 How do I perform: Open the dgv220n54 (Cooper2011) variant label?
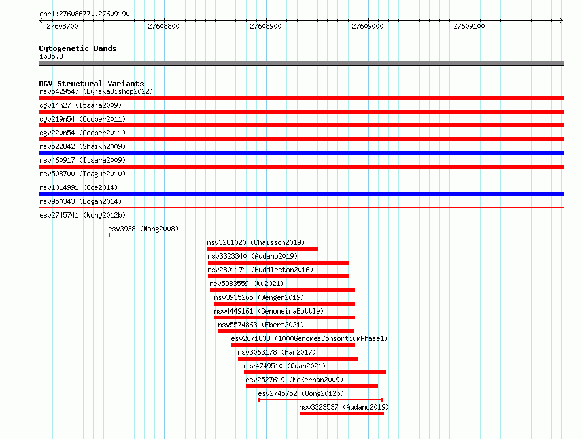pos(82,133)
